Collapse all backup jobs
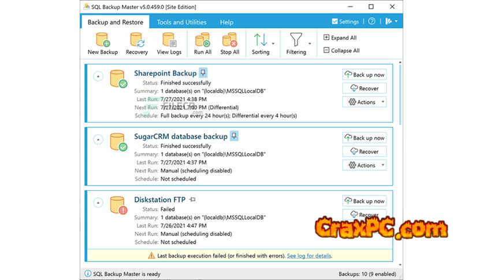This screenshot has width=483, height=280. [341, 50]
